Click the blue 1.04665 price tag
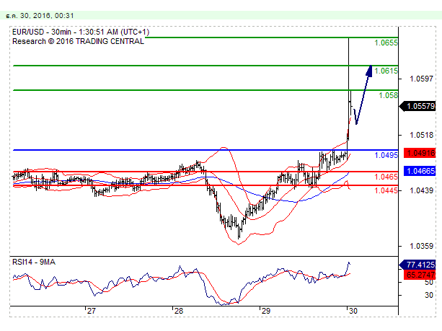The width and height of the screenshot is (442, 331). (x=420, y=171)
